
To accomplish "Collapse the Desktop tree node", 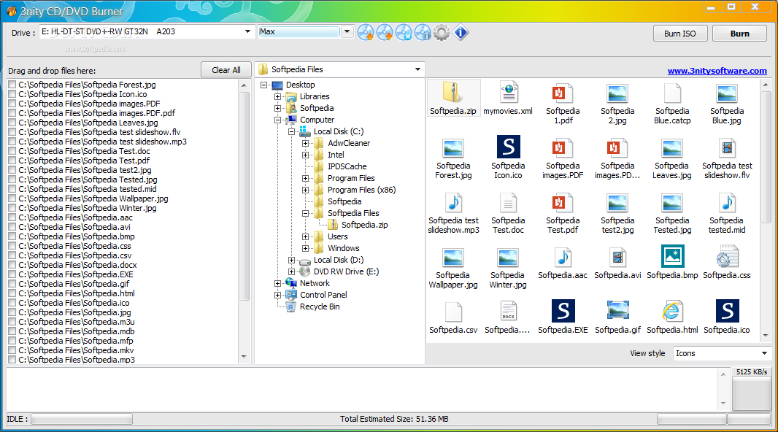I will pyautogui.click(x=264, y=85).
